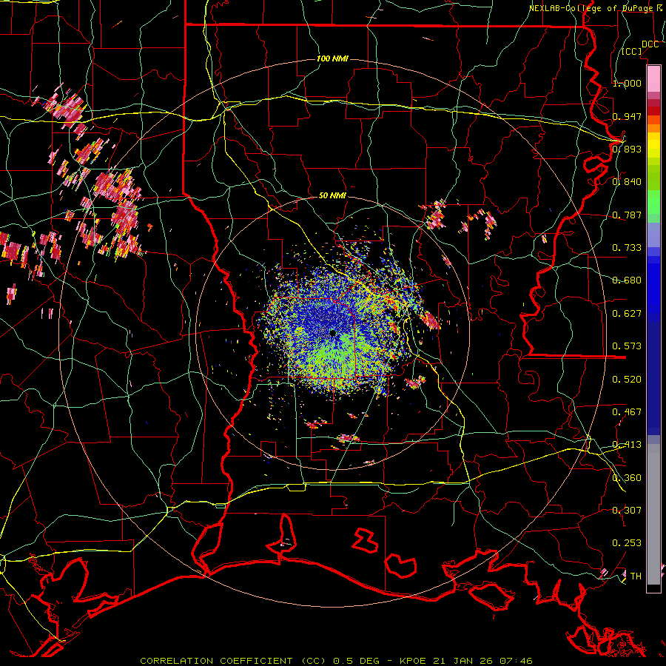Viewport: 666px width, 666px height.
Task: Click the pink swatch at the top of the color bar
Action: coord(653,78)
